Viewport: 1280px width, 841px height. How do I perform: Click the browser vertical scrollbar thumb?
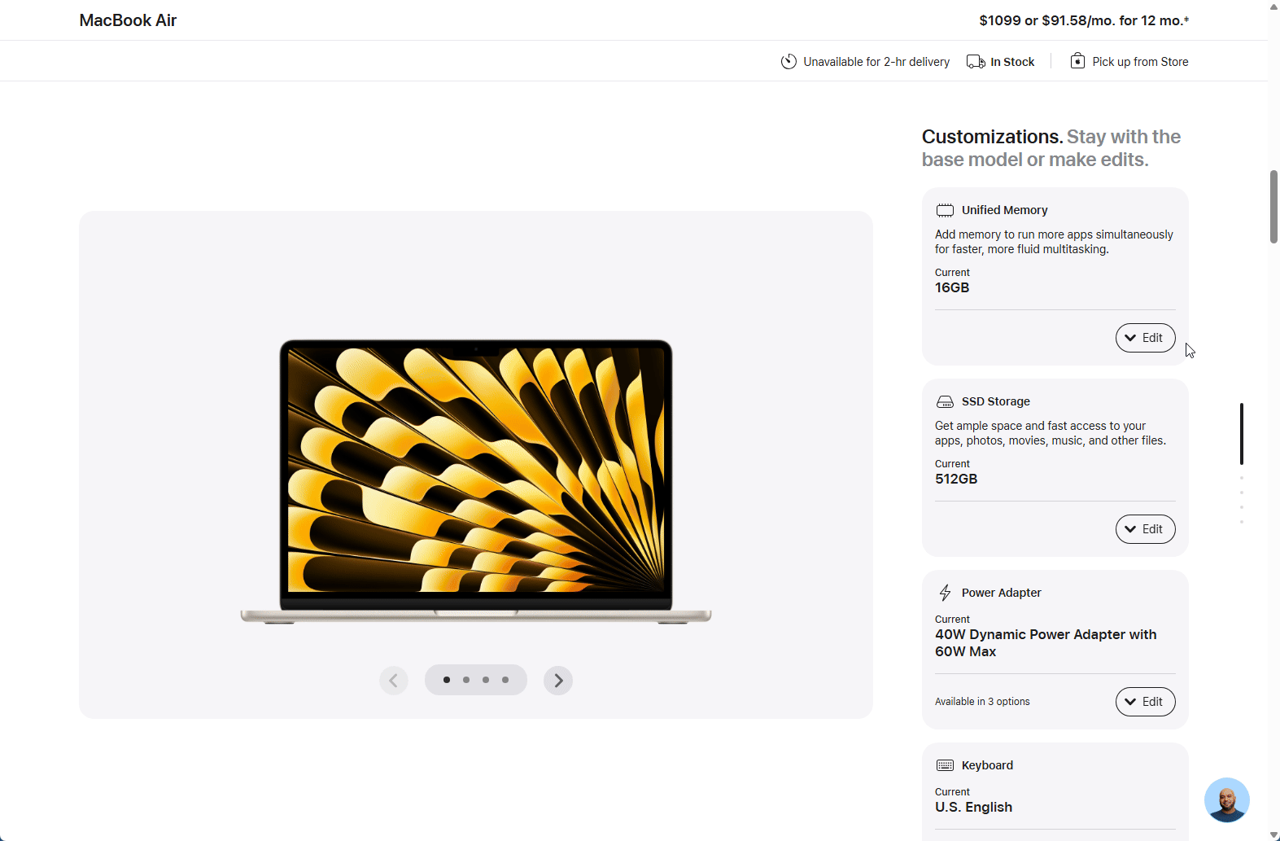point(1274,207)
